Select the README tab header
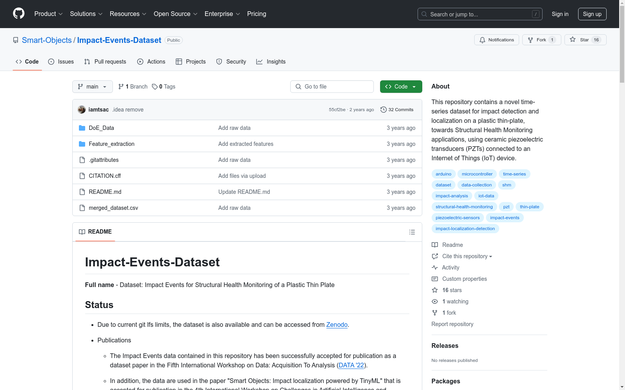This screenshot has height=390, width=625. point(95,232)
